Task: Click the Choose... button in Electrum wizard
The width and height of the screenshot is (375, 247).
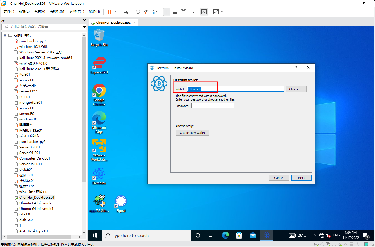Action: click(296, 89)
